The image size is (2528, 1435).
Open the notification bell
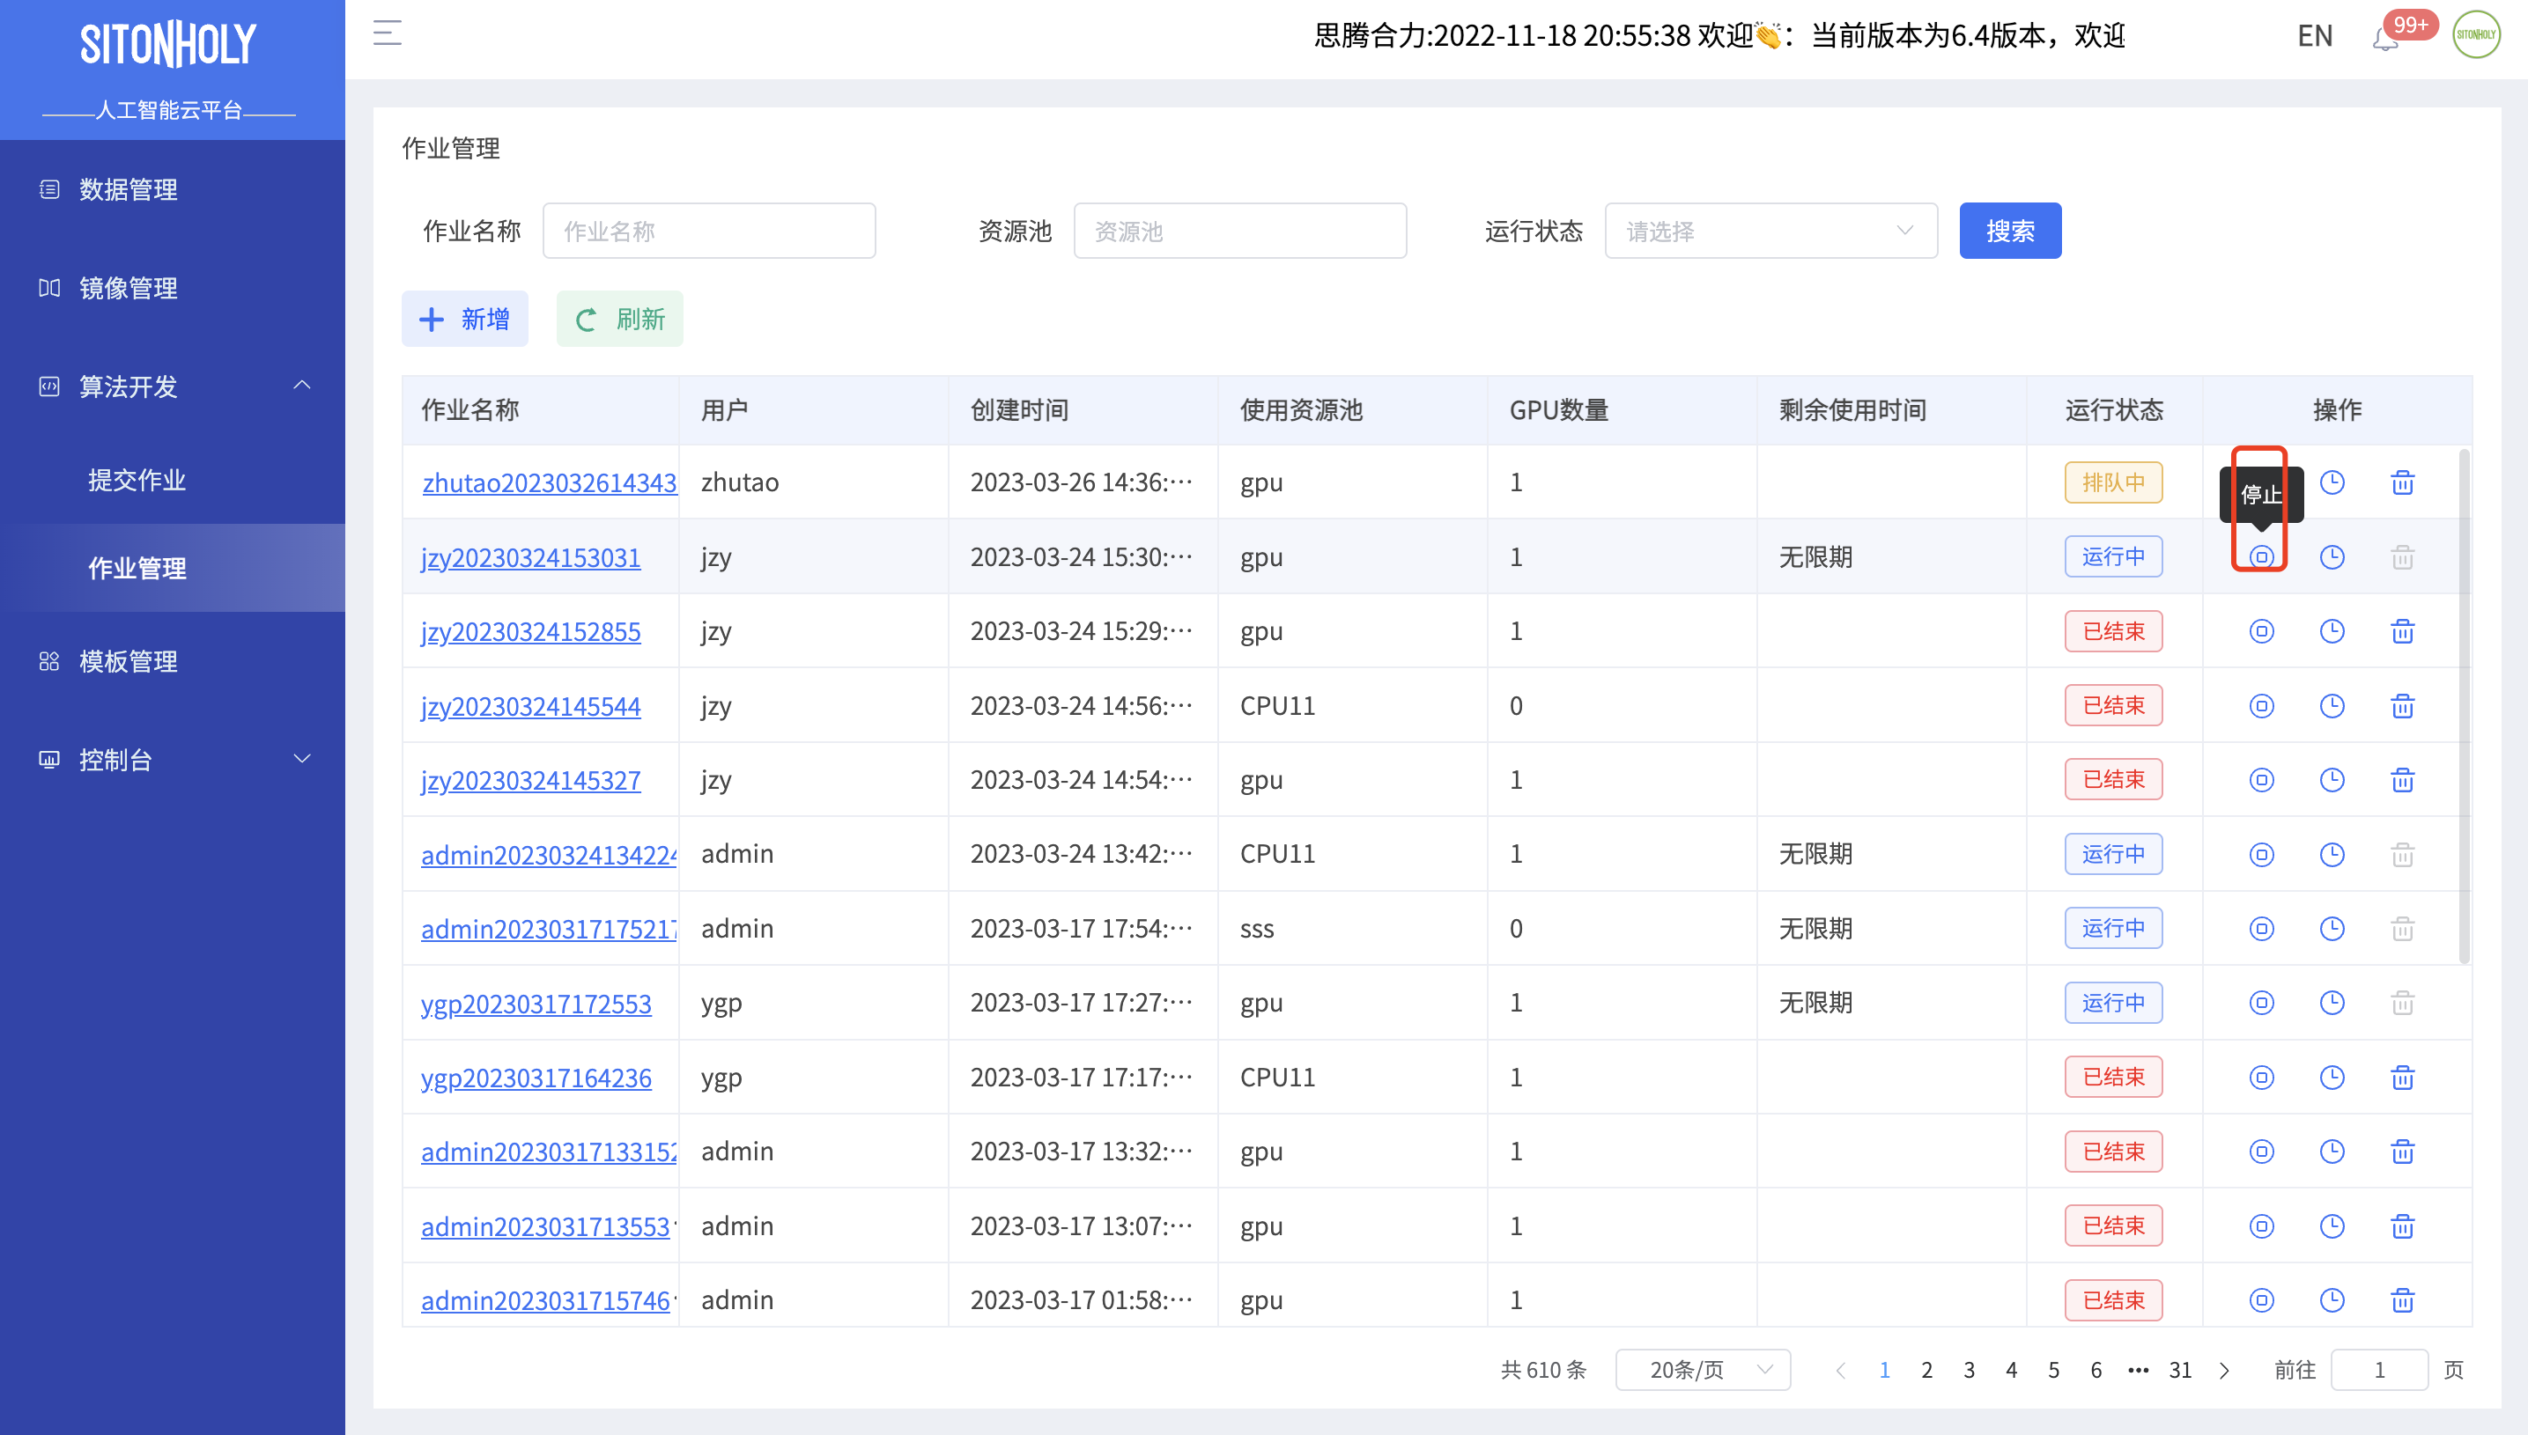coord(2385,40)
